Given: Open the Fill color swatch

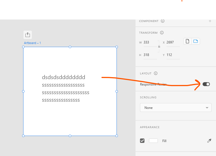Looking at the screenshot, I should (153, 141).
